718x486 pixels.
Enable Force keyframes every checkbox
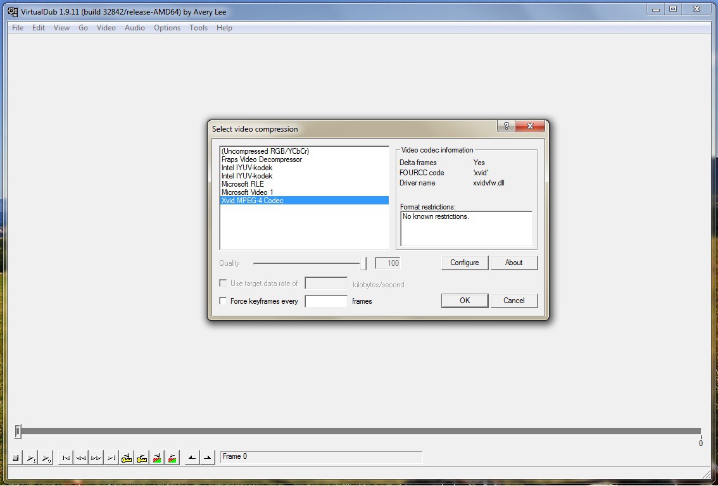tap(223, 301)
